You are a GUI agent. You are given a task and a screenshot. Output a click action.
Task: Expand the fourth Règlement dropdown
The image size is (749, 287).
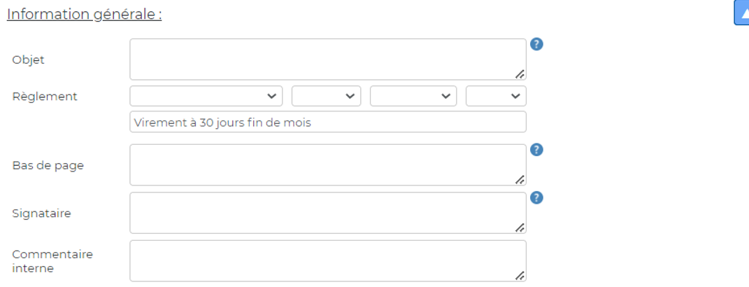point(496,96)
